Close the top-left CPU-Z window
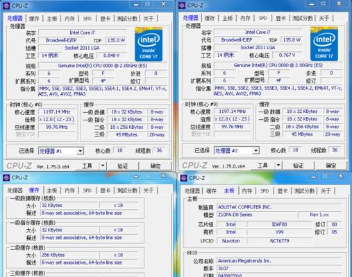 pos(163,4)
